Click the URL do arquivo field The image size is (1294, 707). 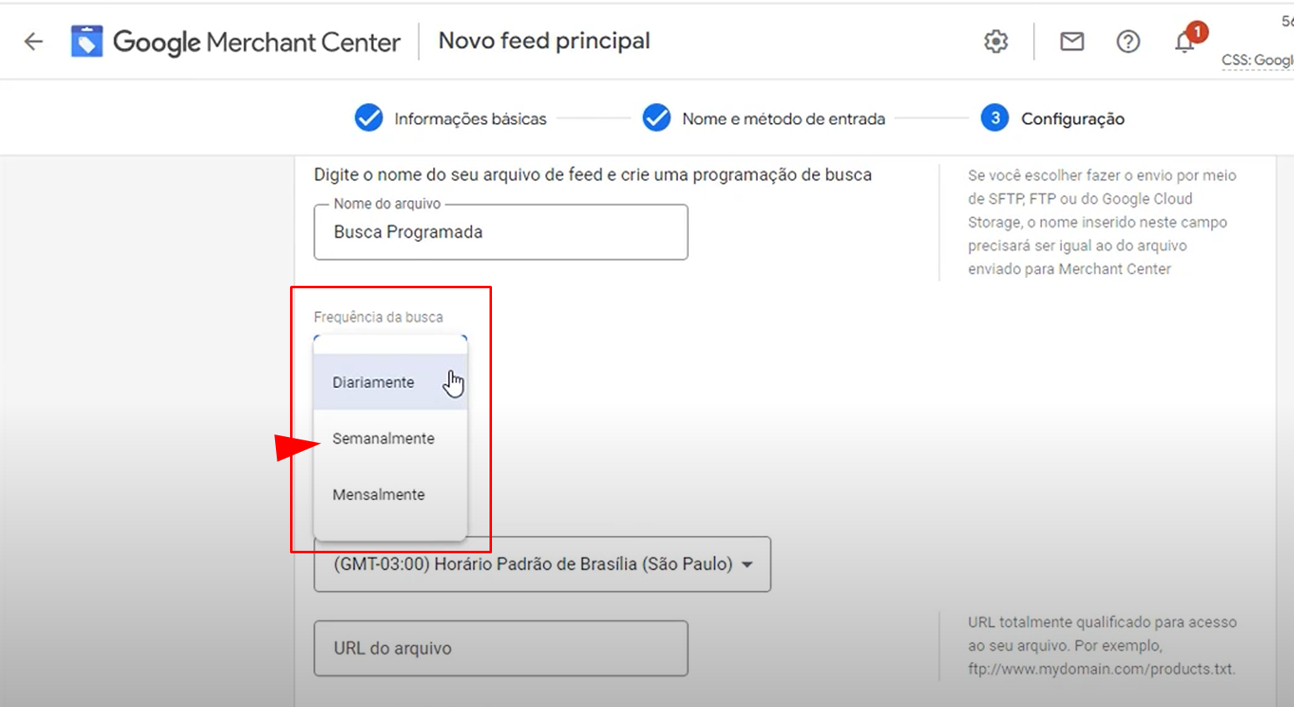click(x=500, y=648)
